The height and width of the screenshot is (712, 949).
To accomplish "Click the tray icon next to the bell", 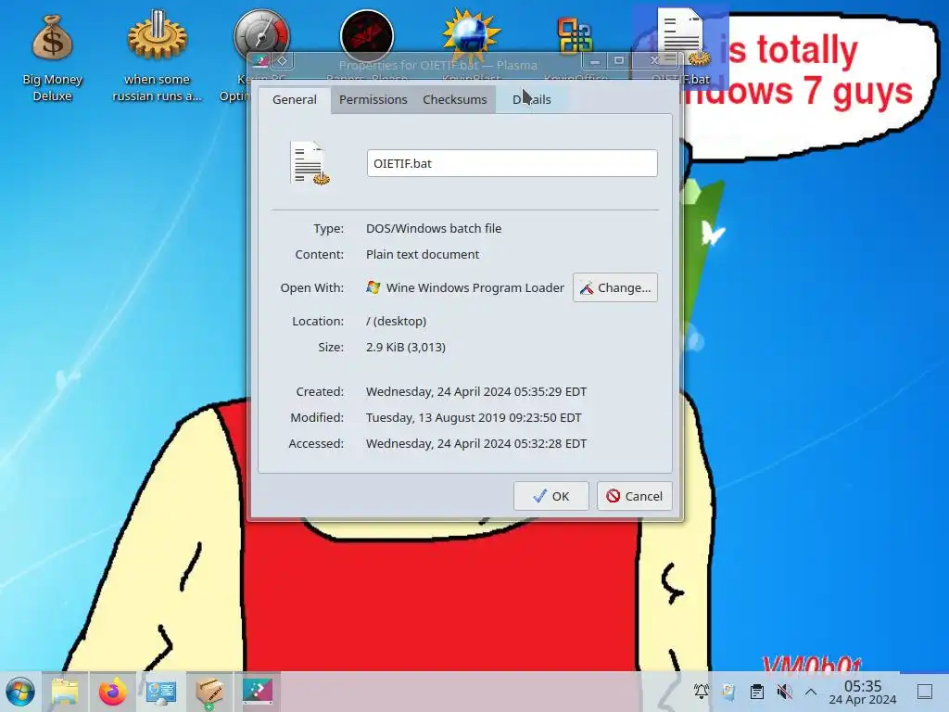I will [x=728, y=692].
